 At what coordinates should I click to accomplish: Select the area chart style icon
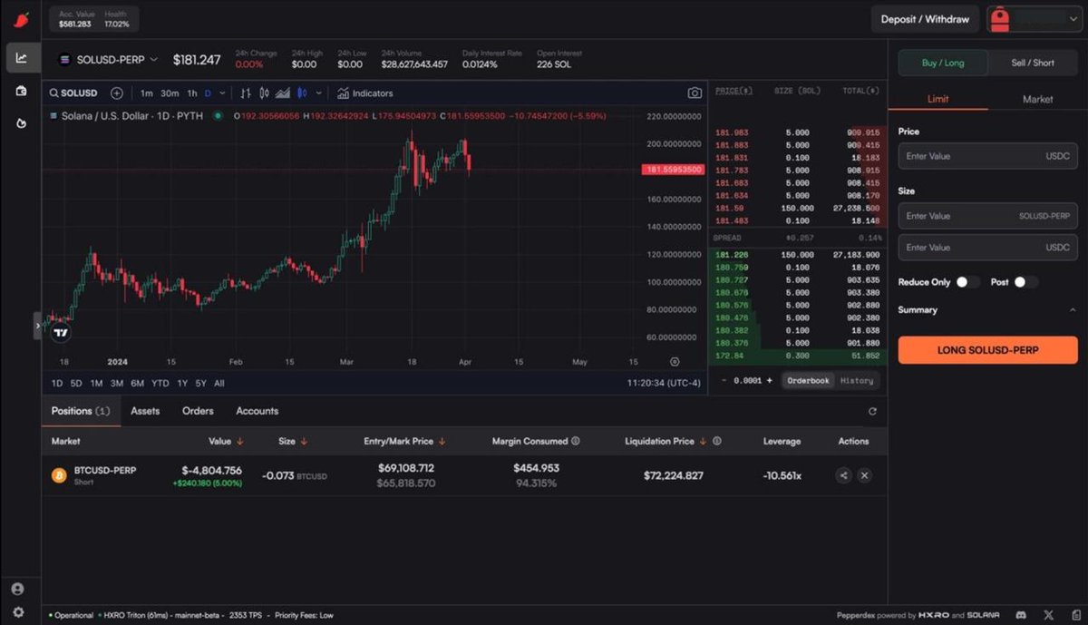tap(283, 93)
